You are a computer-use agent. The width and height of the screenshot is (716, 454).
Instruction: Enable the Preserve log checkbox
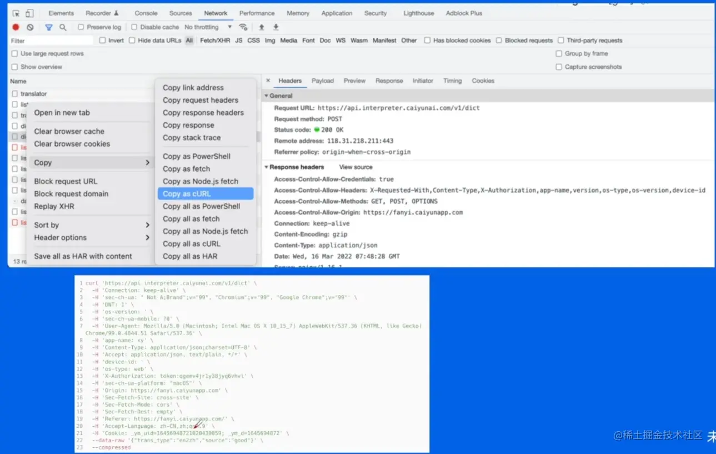[x=81, y=27]
